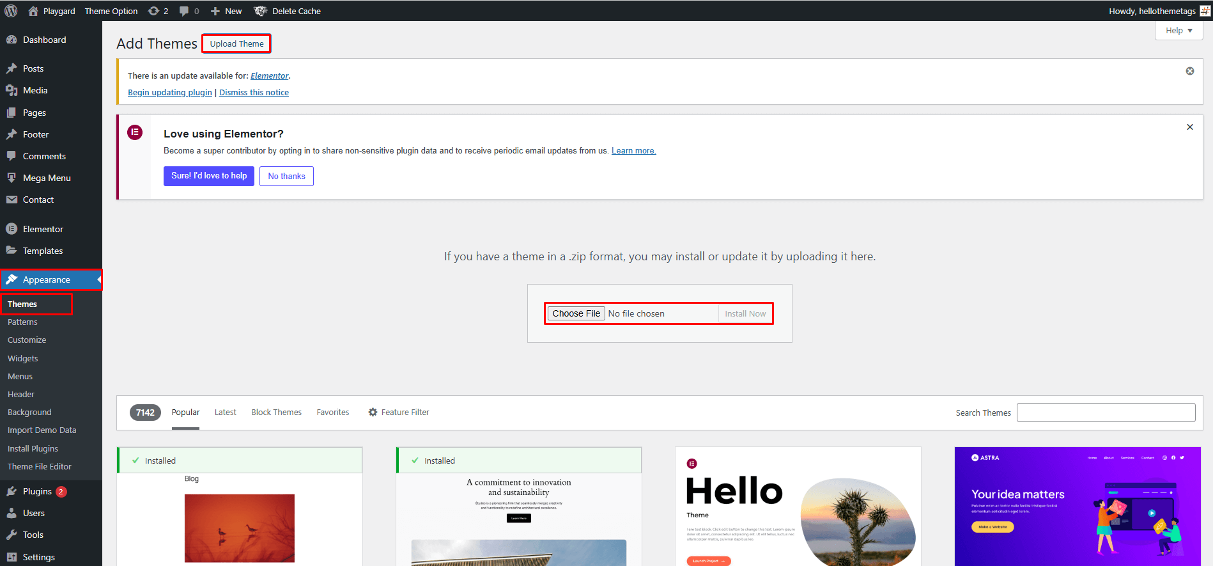
Task: Click the Templates folder icon
Action: tap(12, 251)
